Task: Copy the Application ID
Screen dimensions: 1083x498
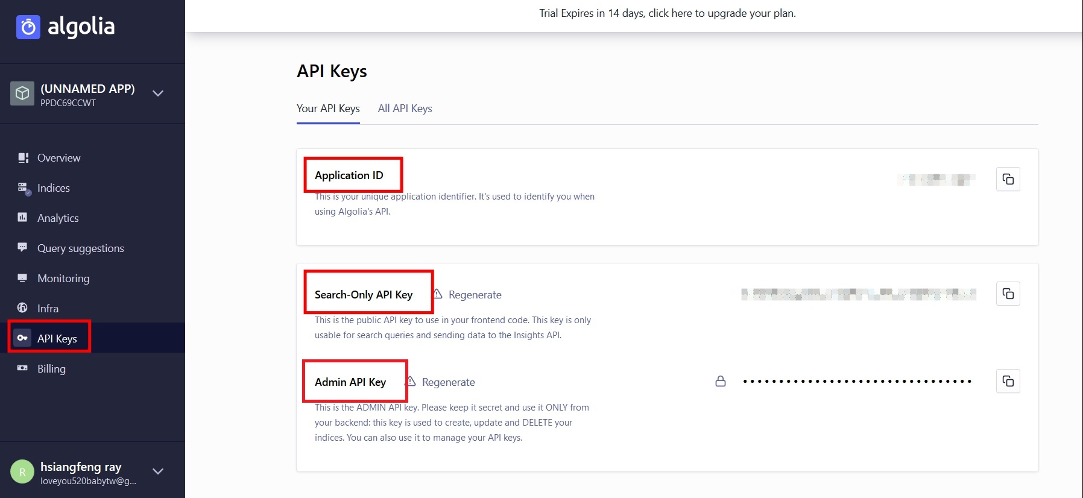Action: pos(1008,179)
